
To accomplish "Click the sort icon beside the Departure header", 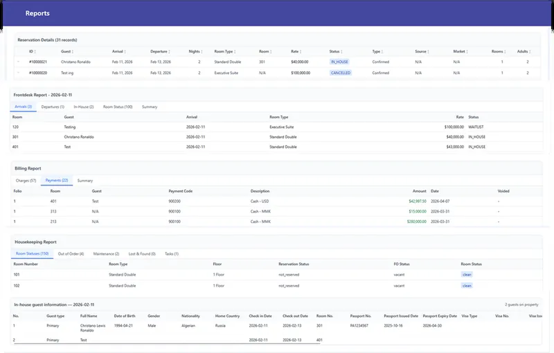I will [x=169, y=52].
